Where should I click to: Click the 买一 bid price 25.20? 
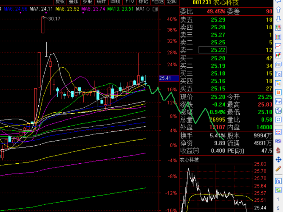tap(218, 58)
